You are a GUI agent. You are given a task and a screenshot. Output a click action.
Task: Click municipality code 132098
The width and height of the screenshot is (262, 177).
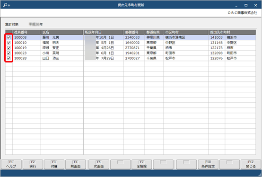pos(217,53)
